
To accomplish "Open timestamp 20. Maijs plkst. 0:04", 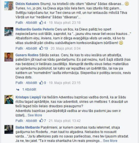I will pyautogui.click(x=66, y=48).
